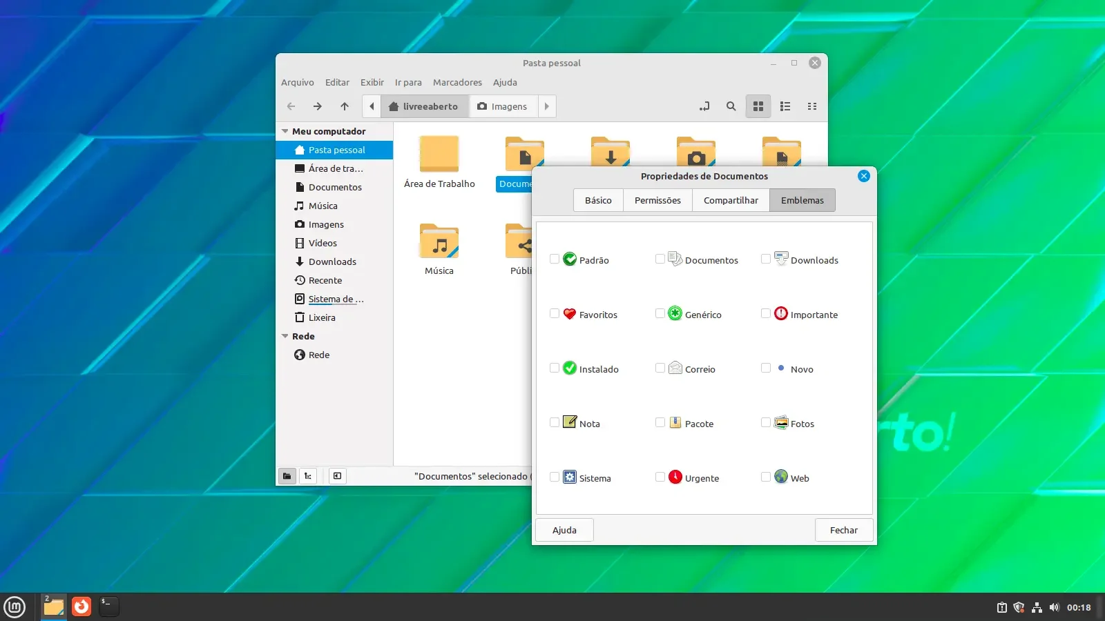Go to livreeaberto in the path bar

coord(424,106)
